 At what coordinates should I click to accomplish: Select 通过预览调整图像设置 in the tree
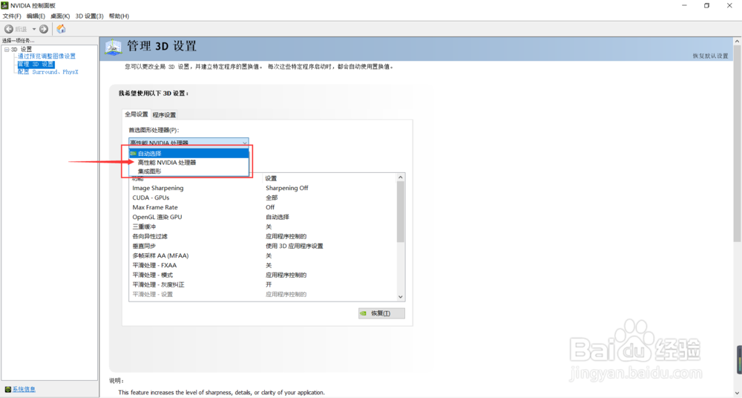point(46,56)
